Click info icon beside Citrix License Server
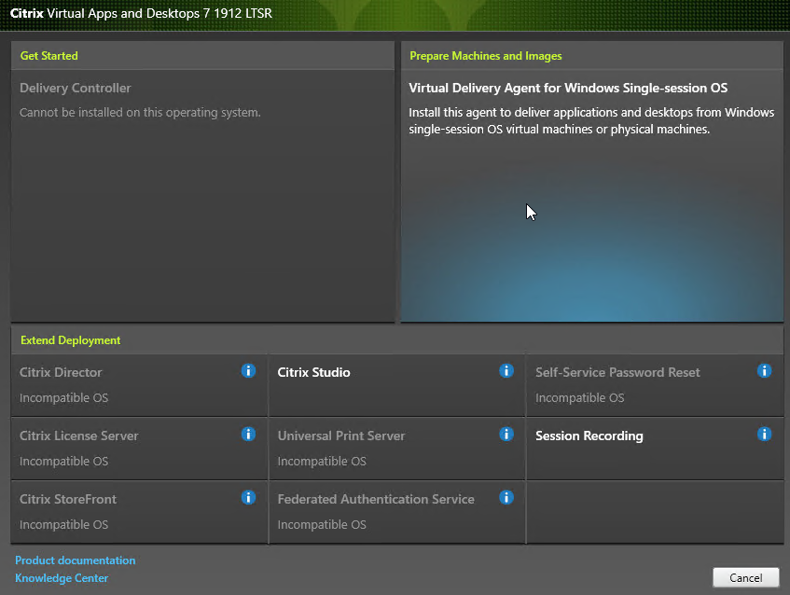Image resolution: width=790 pixels, height=595 pixels. tap(248, 435)
